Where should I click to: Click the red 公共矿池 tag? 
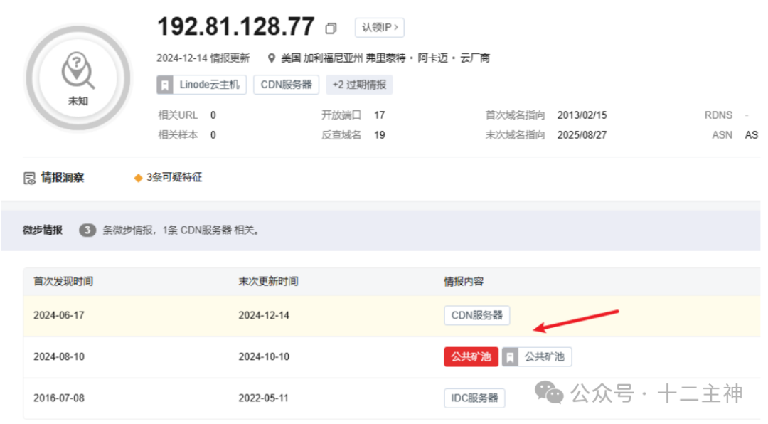[471, 357]
